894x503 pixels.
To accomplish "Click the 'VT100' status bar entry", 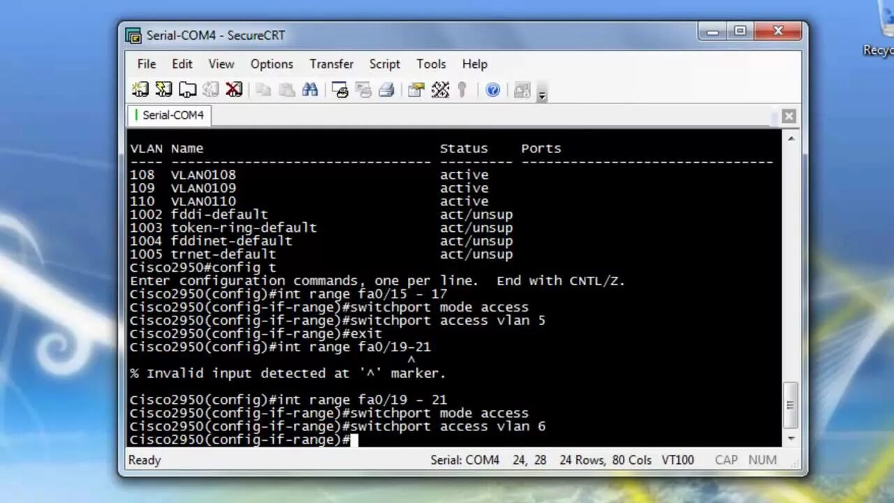I will (677, 460).
